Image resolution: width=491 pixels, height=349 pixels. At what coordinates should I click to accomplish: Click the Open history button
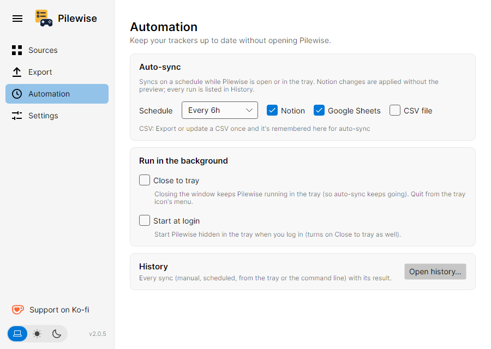435,272
